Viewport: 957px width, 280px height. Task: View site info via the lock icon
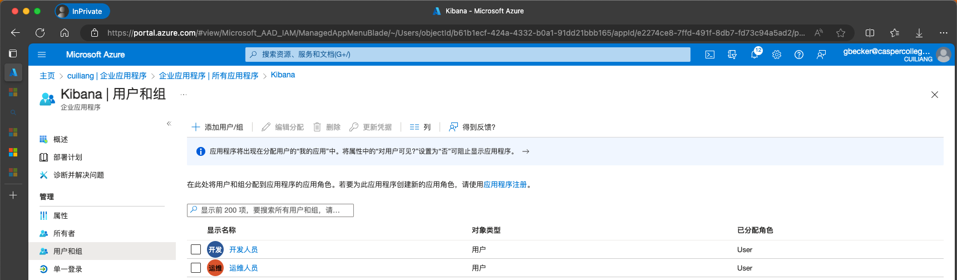(95, 33)
